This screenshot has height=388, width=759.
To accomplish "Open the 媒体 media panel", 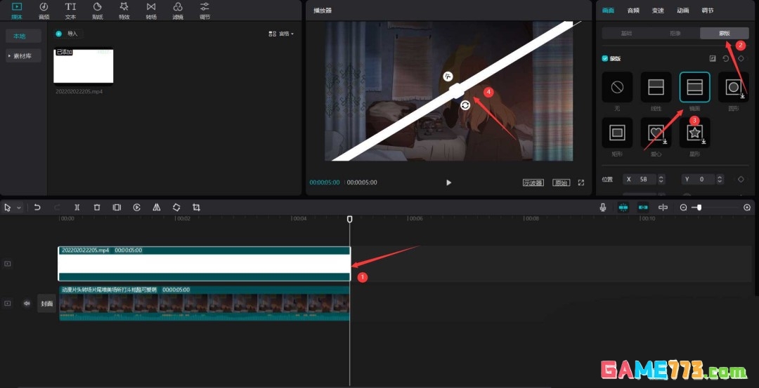I will click(17, 10).
